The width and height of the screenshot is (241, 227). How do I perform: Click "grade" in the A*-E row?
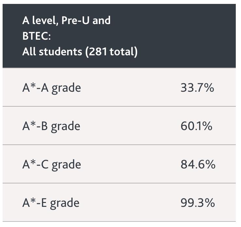point(65,203)
